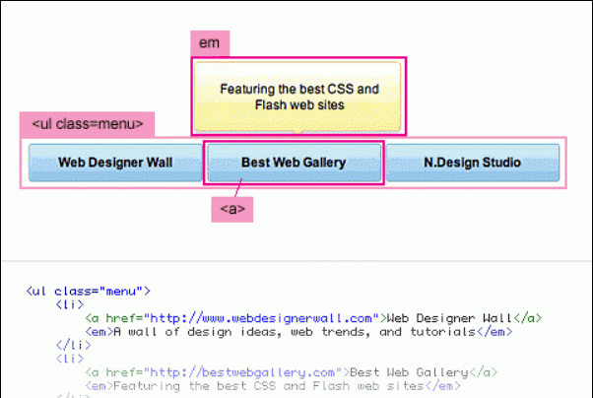Click the Best Web Gallery menu button

(294, 163)
